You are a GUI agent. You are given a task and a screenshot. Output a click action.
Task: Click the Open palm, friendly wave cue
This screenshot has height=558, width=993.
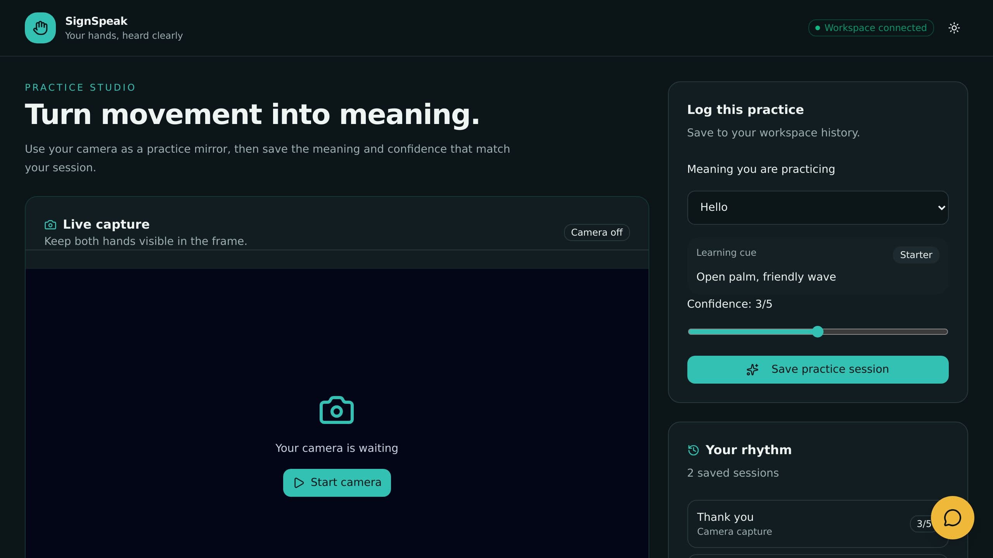(766, 277)
